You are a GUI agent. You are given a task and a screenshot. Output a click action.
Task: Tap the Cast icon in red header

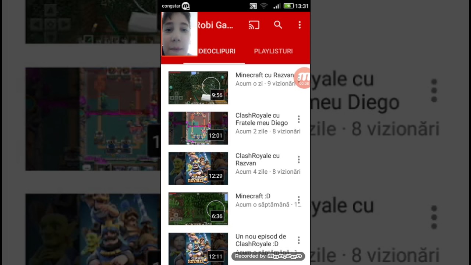[x=254, y=25]
